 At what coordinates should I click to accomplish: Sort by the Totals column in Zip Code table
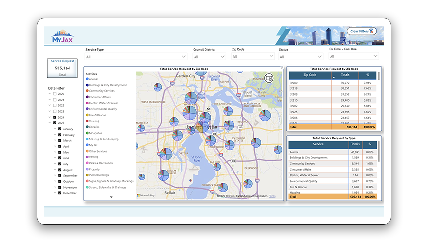point(345,75)
